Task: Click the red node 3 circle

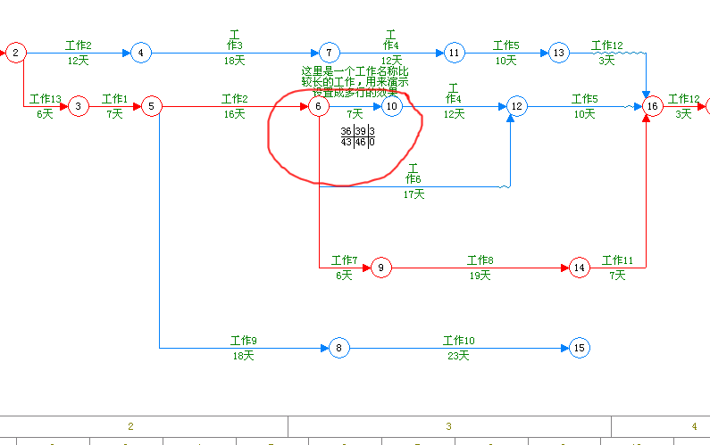Action: pos(79,106)
